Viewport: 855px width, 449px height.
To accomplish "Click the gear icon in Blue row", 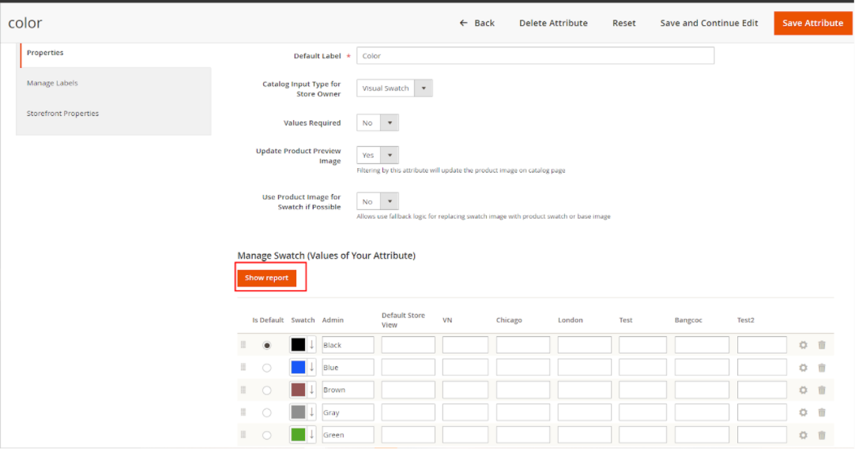I will pyautogui.click(x=803, y=368).
